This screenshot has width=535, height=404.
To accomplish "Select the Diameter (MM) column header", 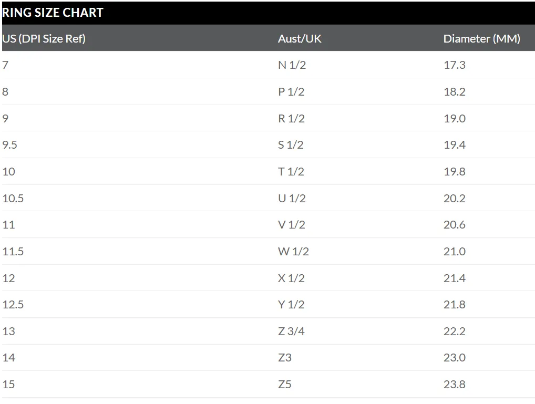I will (481, 39).
